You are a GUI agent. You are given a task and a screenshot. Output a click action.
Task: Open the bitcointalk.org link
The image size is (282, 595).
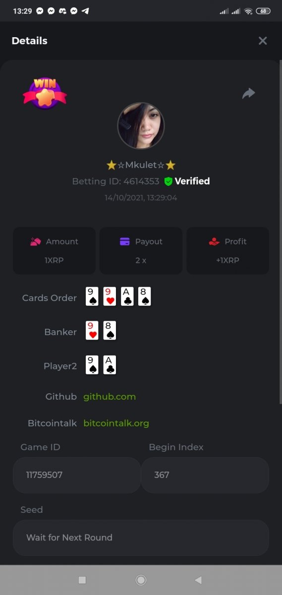tap(116, 423)
